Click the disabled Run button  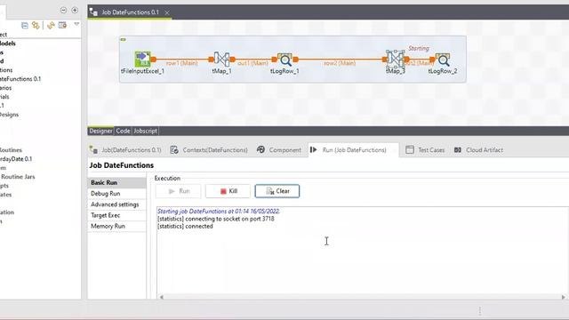178,191
